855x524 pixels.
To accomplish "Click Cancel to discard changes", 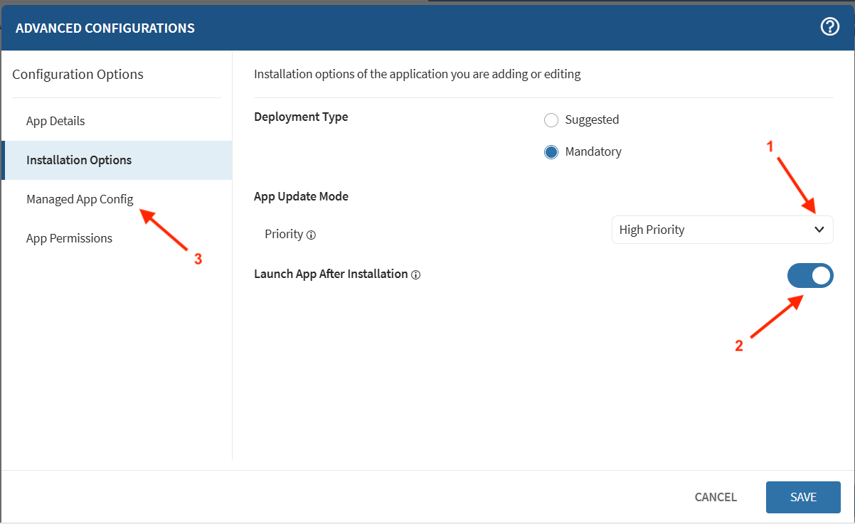I will pyautogui.click(x=716, y=497).
